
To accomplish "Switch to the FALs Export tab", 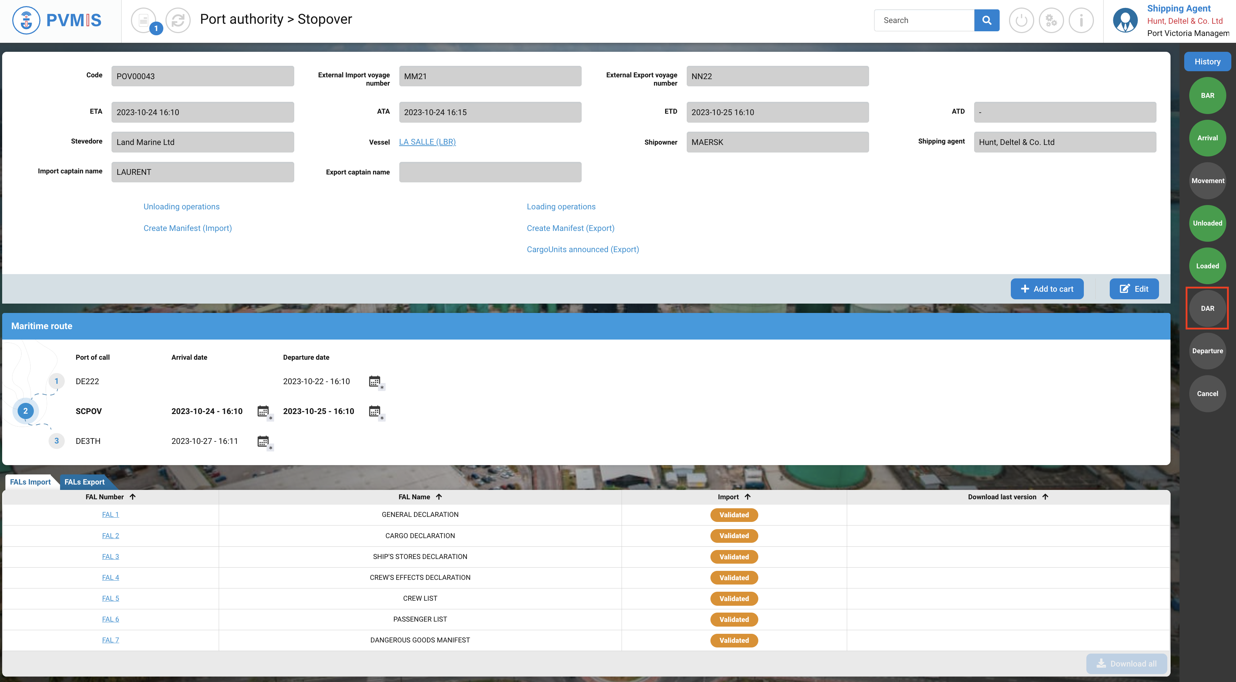I will [84, 482].
